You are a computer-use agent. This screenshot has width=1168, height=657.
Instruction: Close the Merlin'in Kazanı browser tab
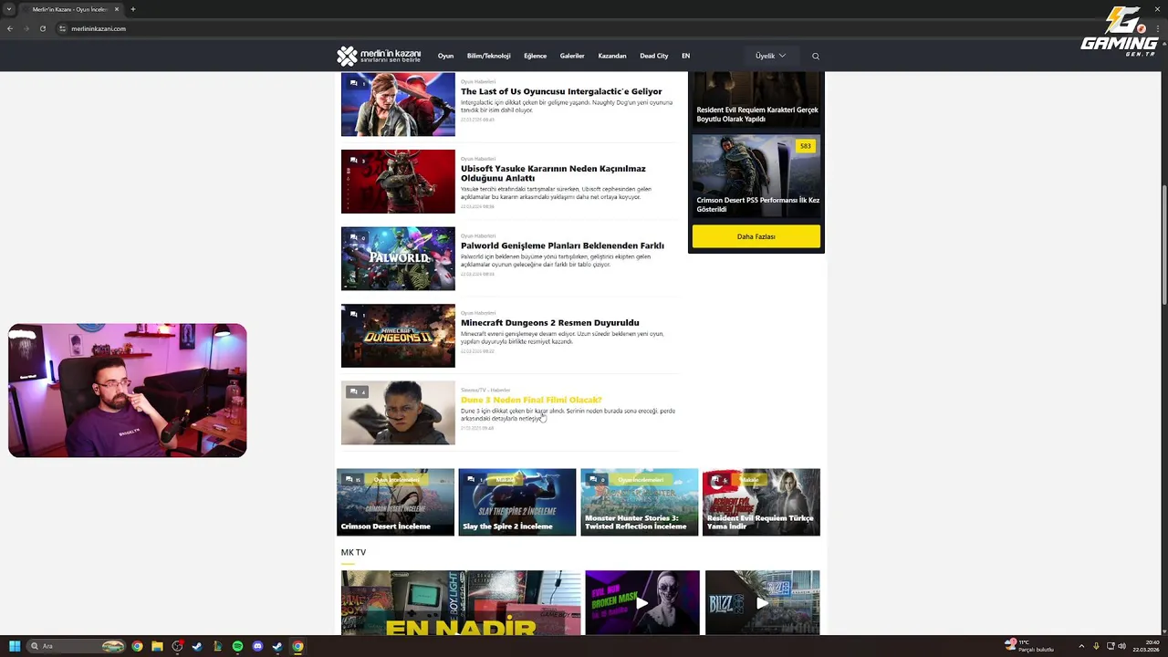[x=116, y=9]
